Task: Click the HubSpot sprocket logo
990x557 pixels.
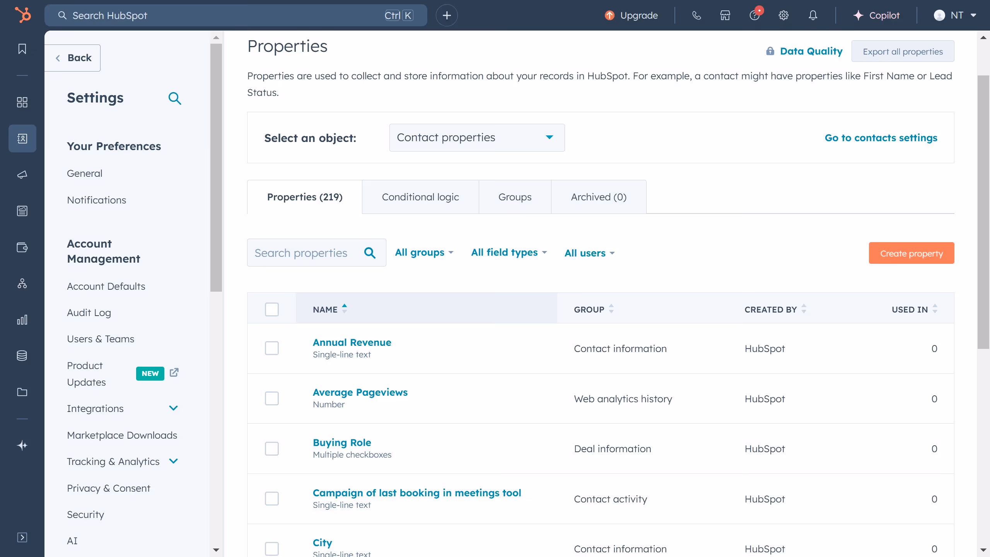Action: tap(22, 15)
